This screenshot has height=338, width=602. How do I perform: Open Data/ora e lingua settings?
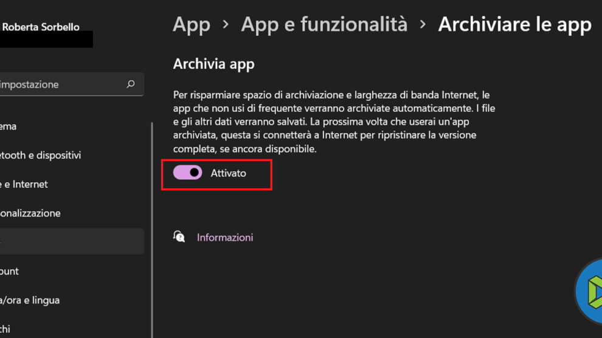click(30, 300)
